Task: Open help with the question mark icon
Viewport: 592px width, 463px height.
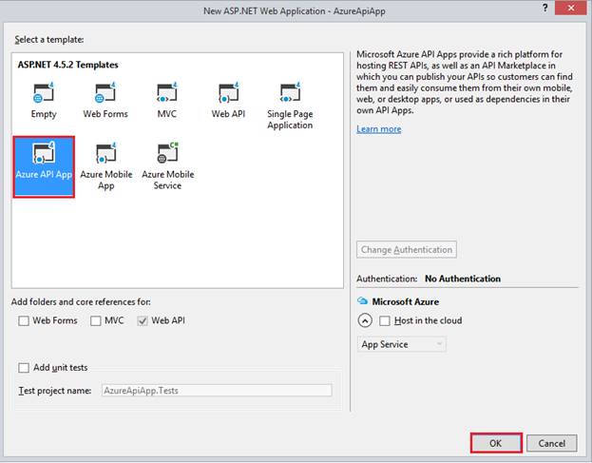Action: click(544, 9)
